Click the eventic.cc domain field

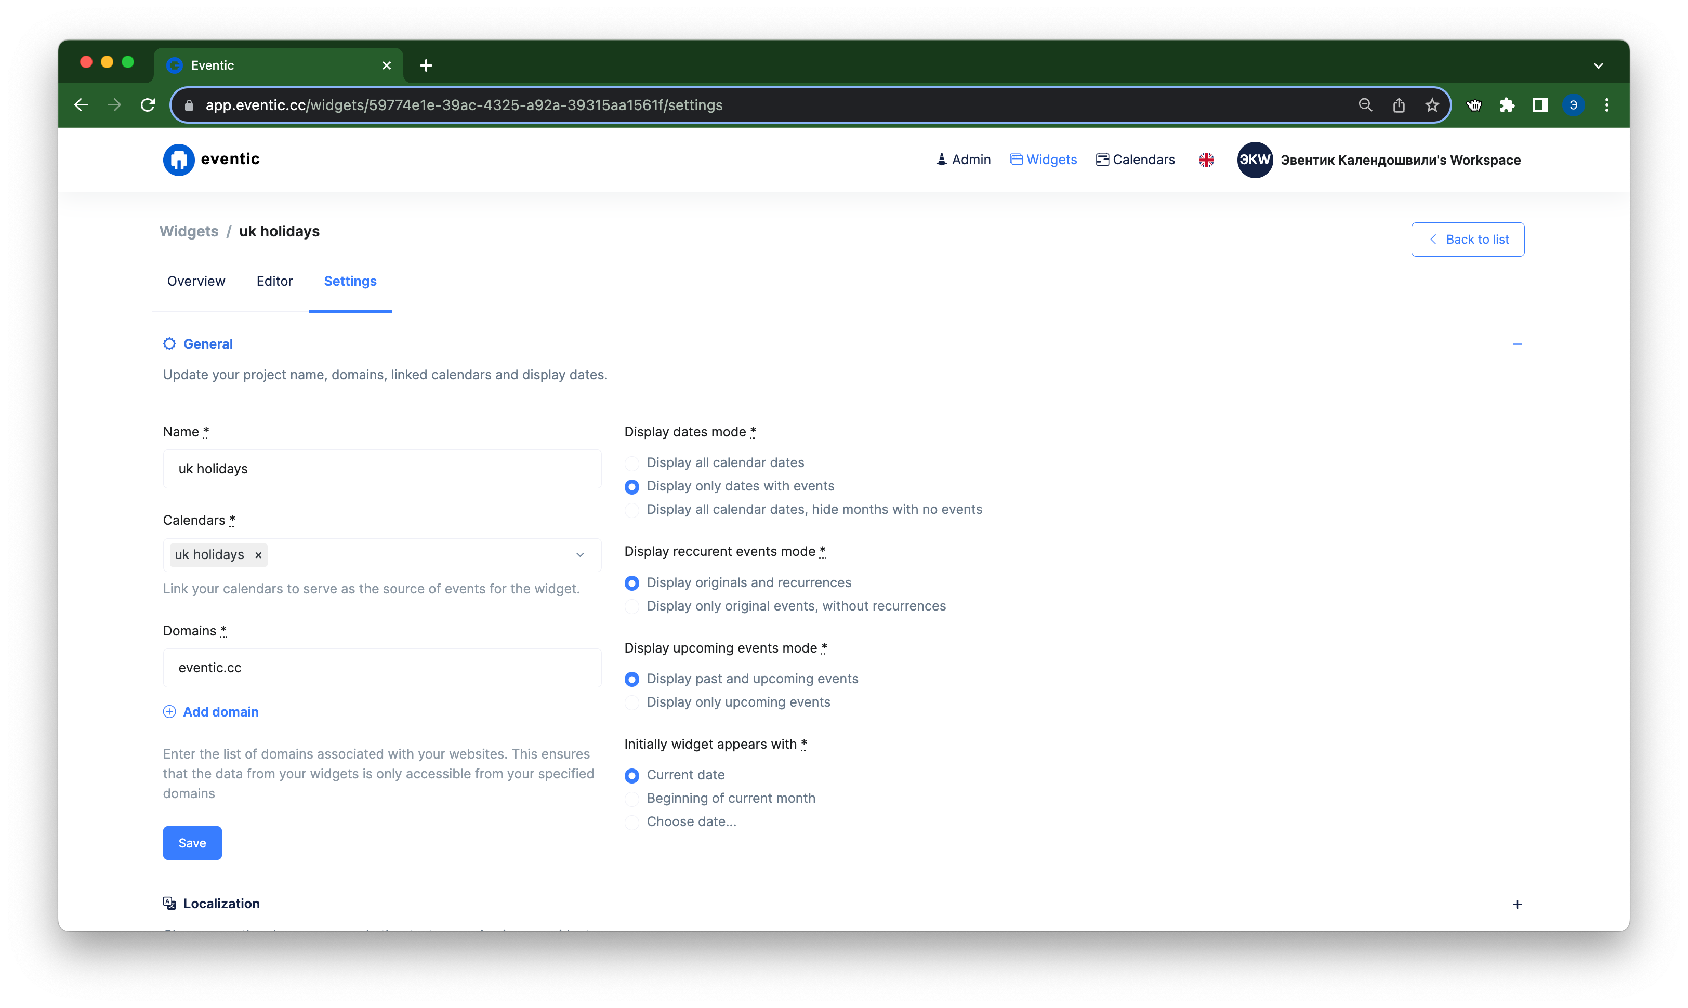(382, 668)
